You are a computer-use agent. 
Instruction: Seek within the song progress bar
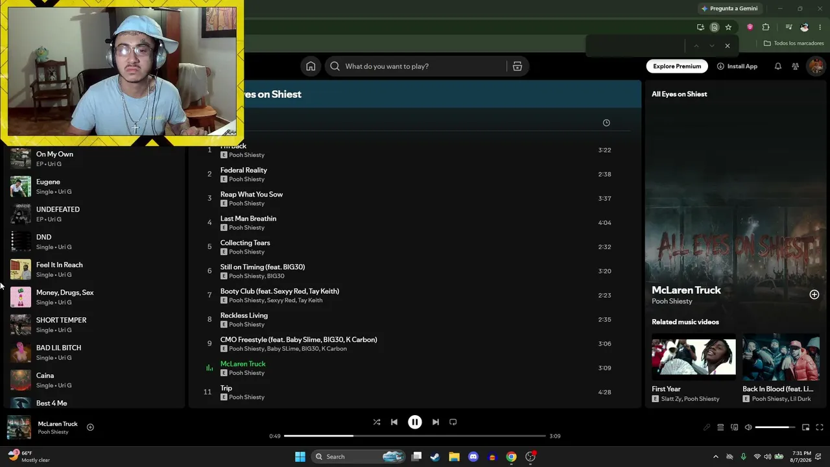point(415,436)
